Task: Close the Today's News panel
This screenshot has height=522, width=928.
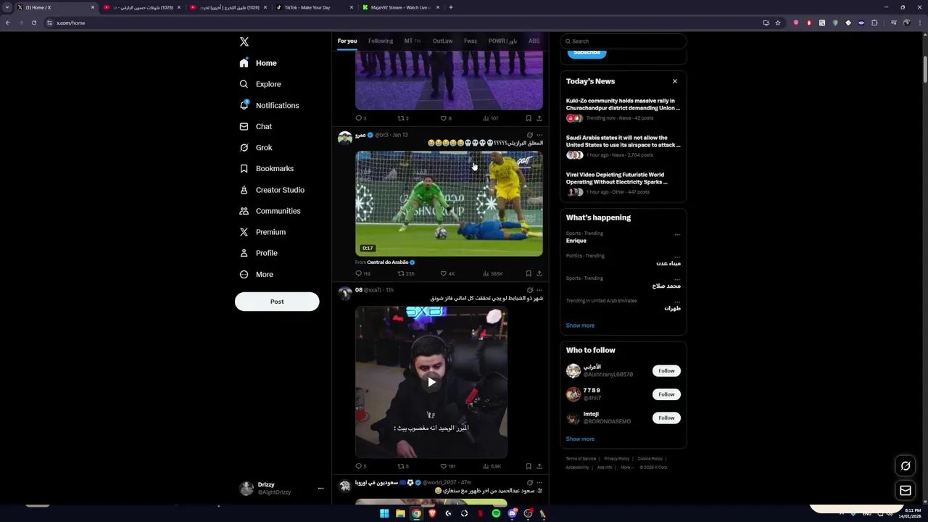Action: click(x=675, y=81)
